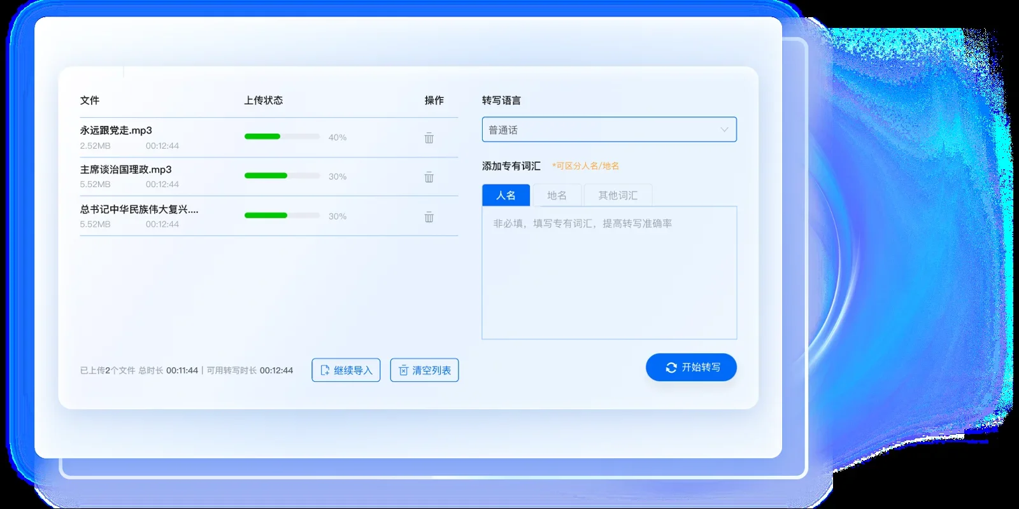This screenshot has width=1019, height=509.
Task: Click the 操作 column header
Action: point(434,101)
